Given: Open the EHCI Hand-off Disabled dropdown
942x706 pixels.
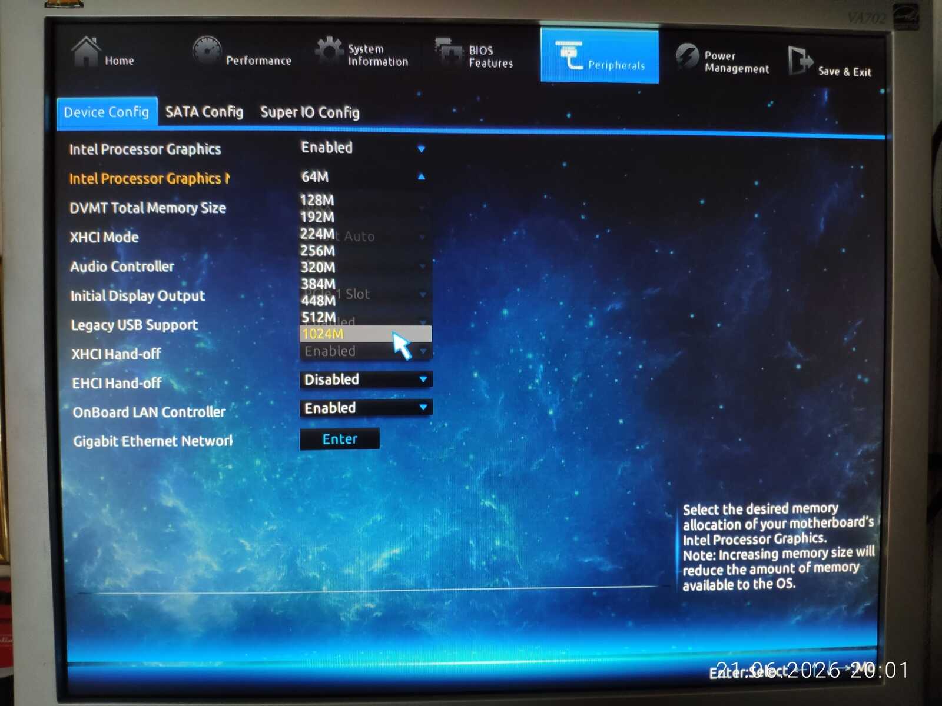Looking at the screenshot, I should (366, 379).
